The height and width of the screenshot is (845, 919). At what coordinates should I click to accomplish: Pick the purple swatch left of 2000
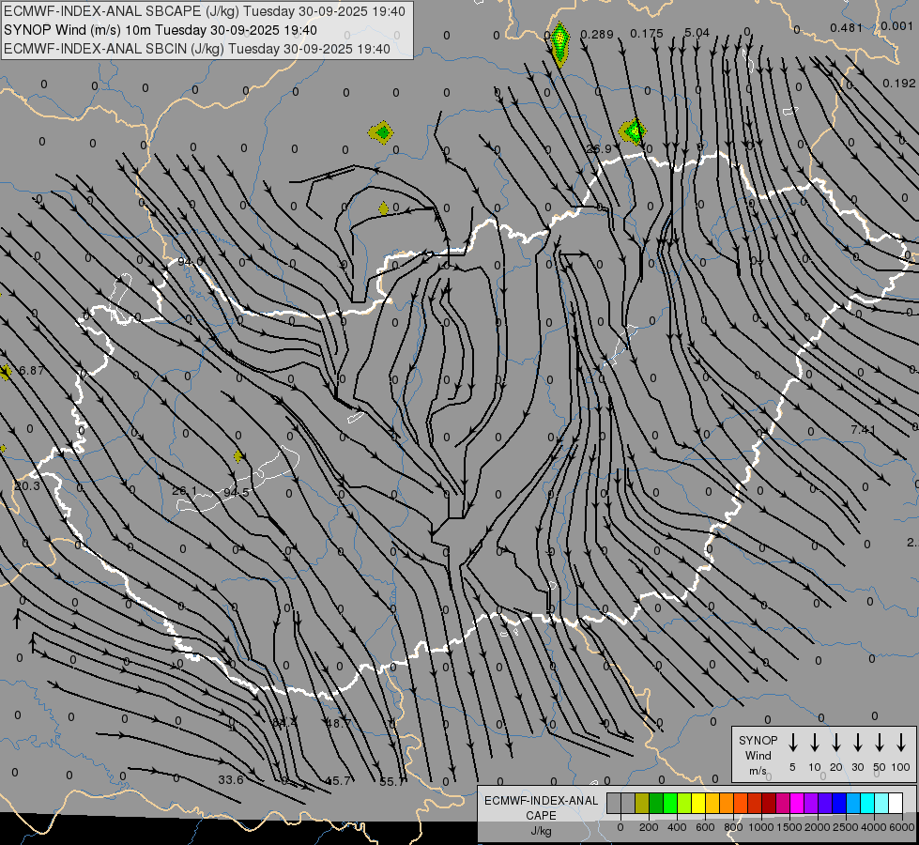coord(810,804)
